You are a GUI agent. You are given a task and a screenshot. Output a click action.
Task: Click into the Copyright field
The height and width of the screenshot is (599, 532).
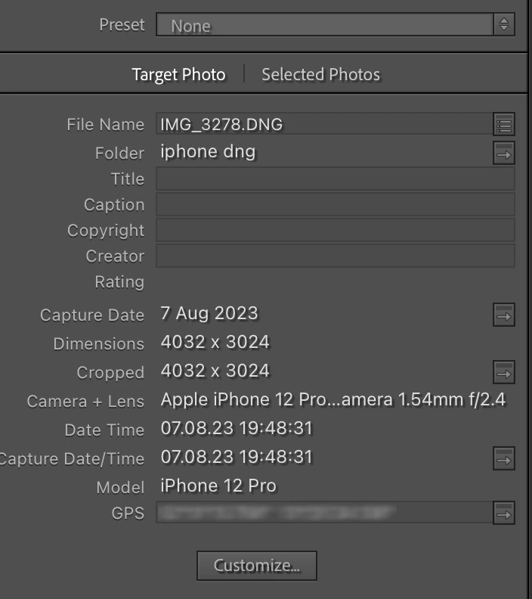pyautogui.click(x=335, y=231)
